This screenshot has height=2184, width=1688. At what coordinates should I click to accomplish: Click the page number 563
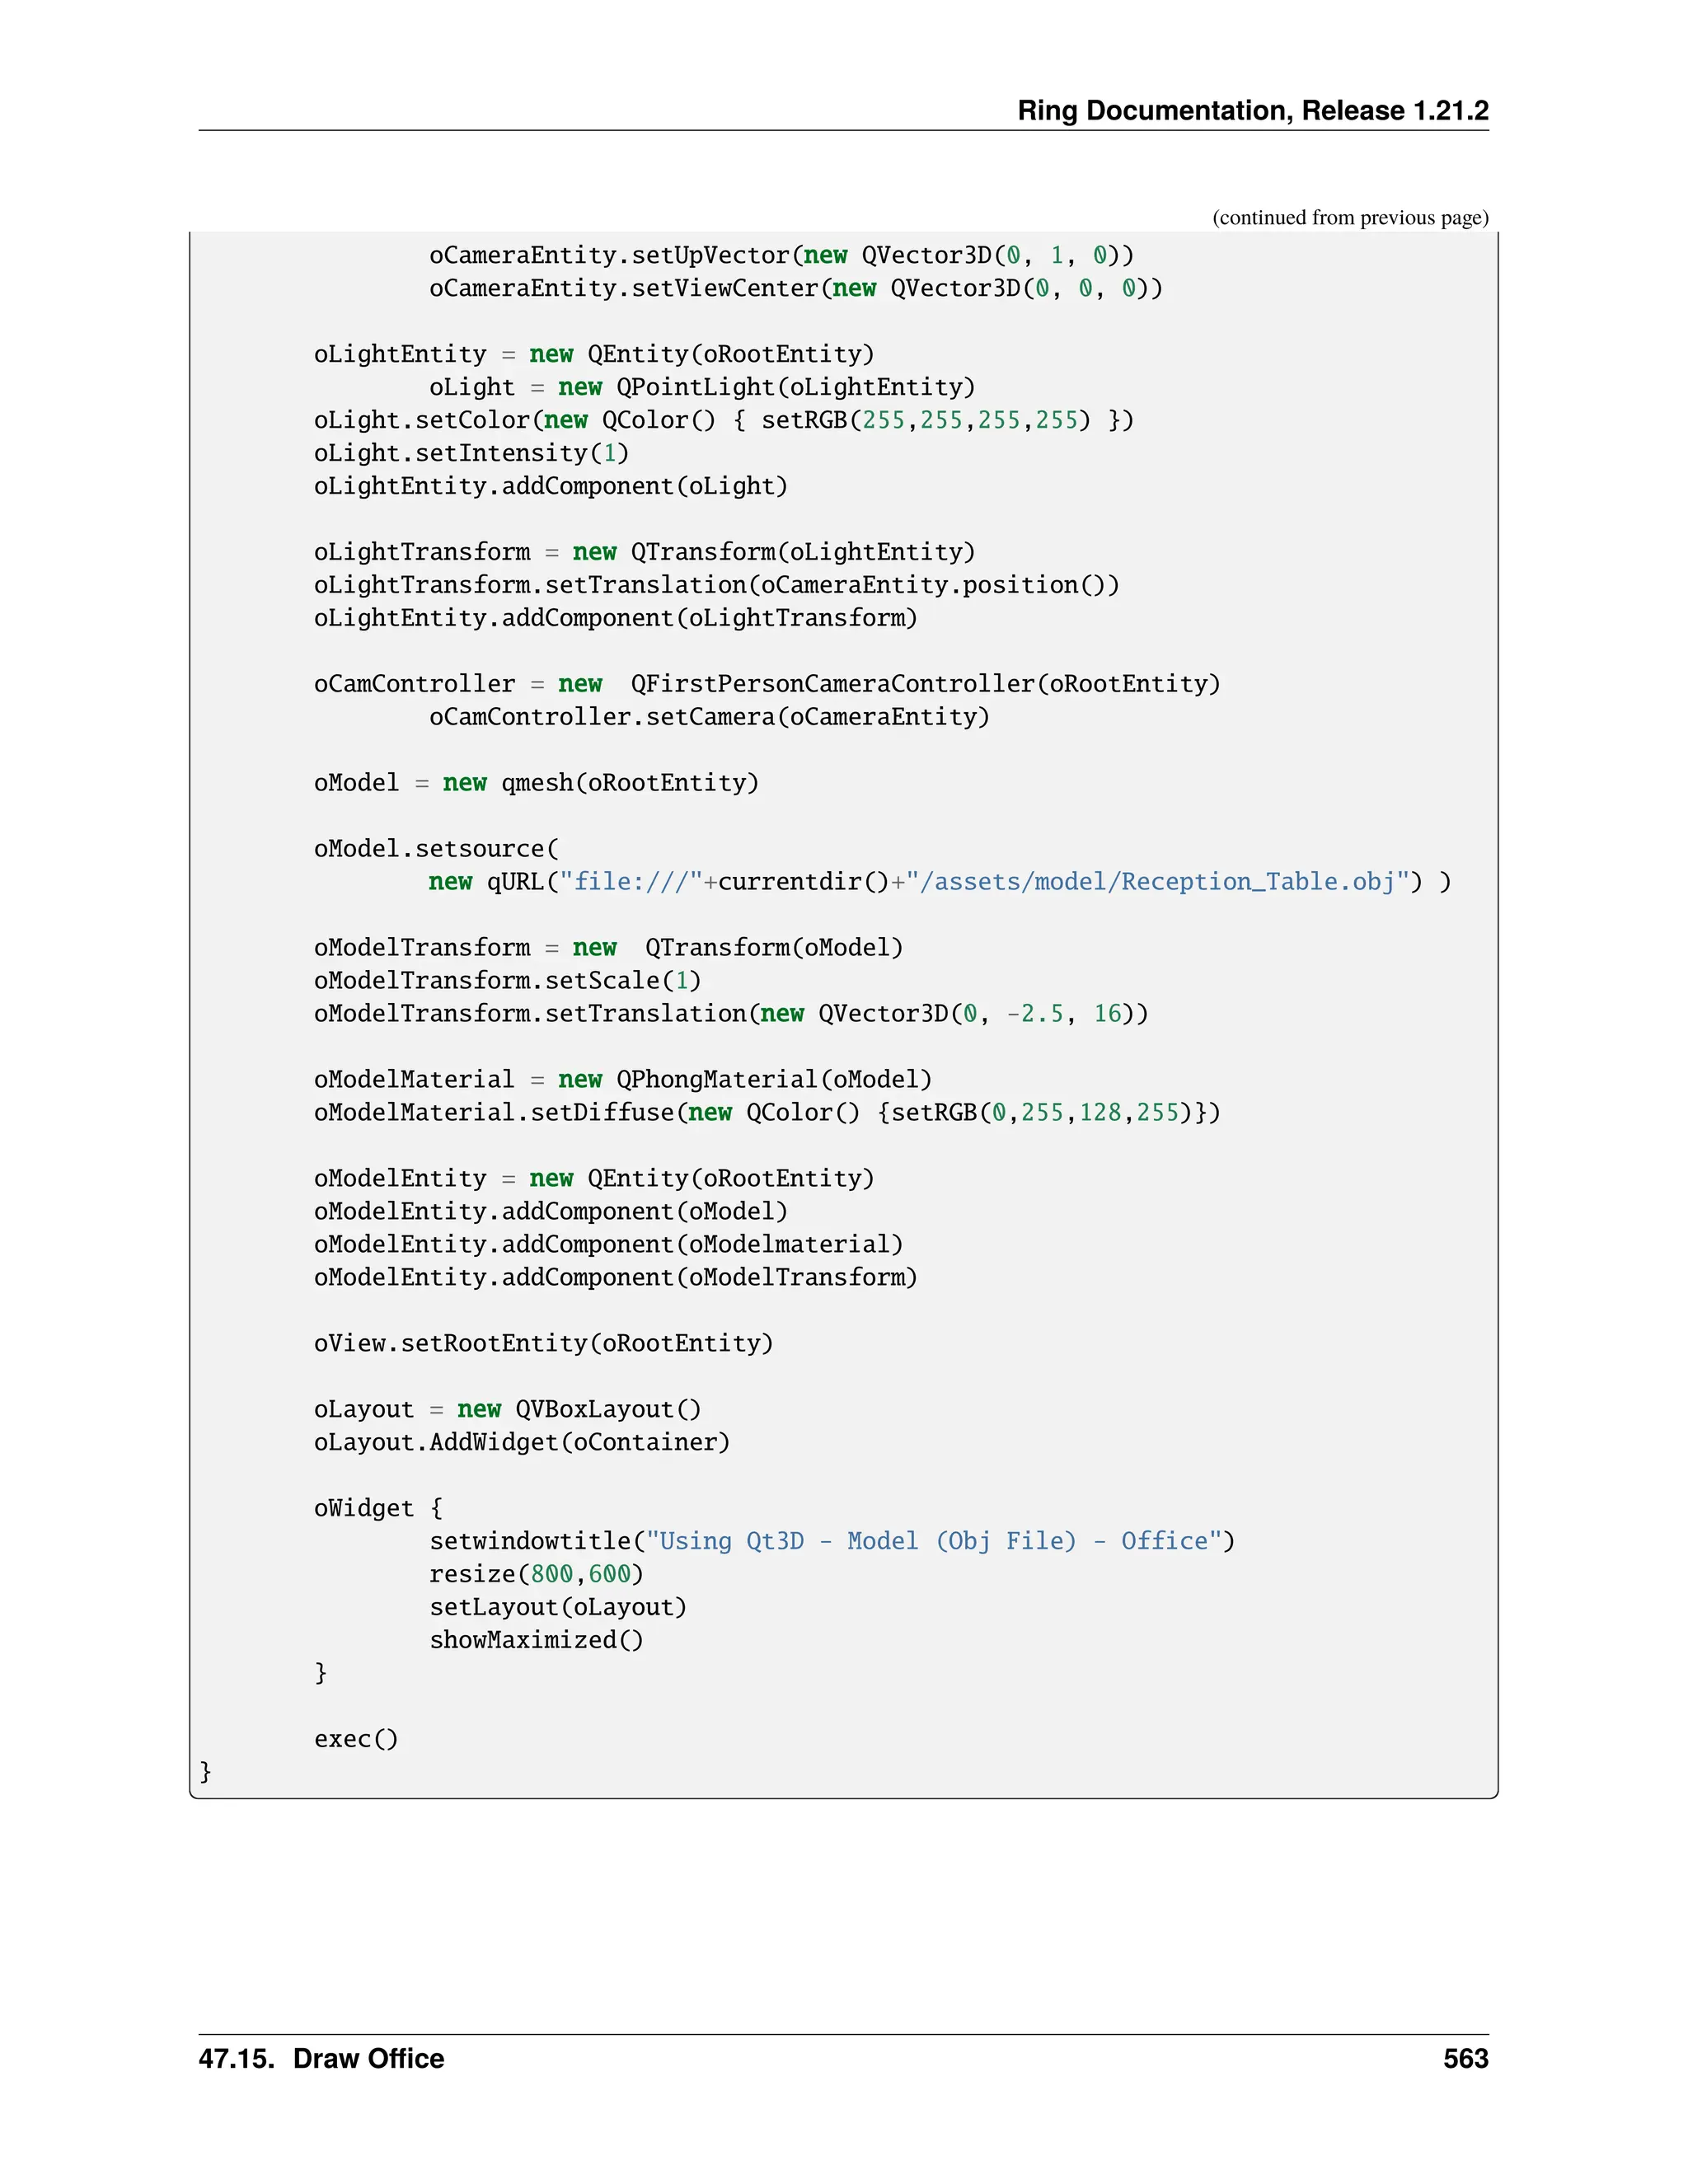(1465, 2059)
